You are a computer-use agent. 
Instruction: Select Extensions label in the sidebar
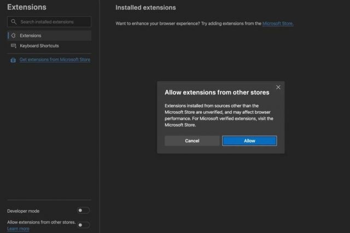tap(30, 35)
